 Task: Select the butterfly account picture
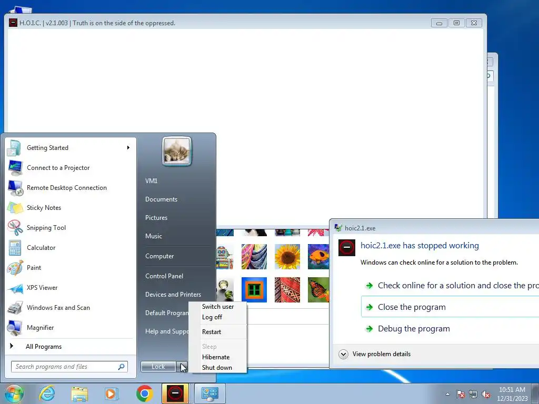tap(318, 290)
